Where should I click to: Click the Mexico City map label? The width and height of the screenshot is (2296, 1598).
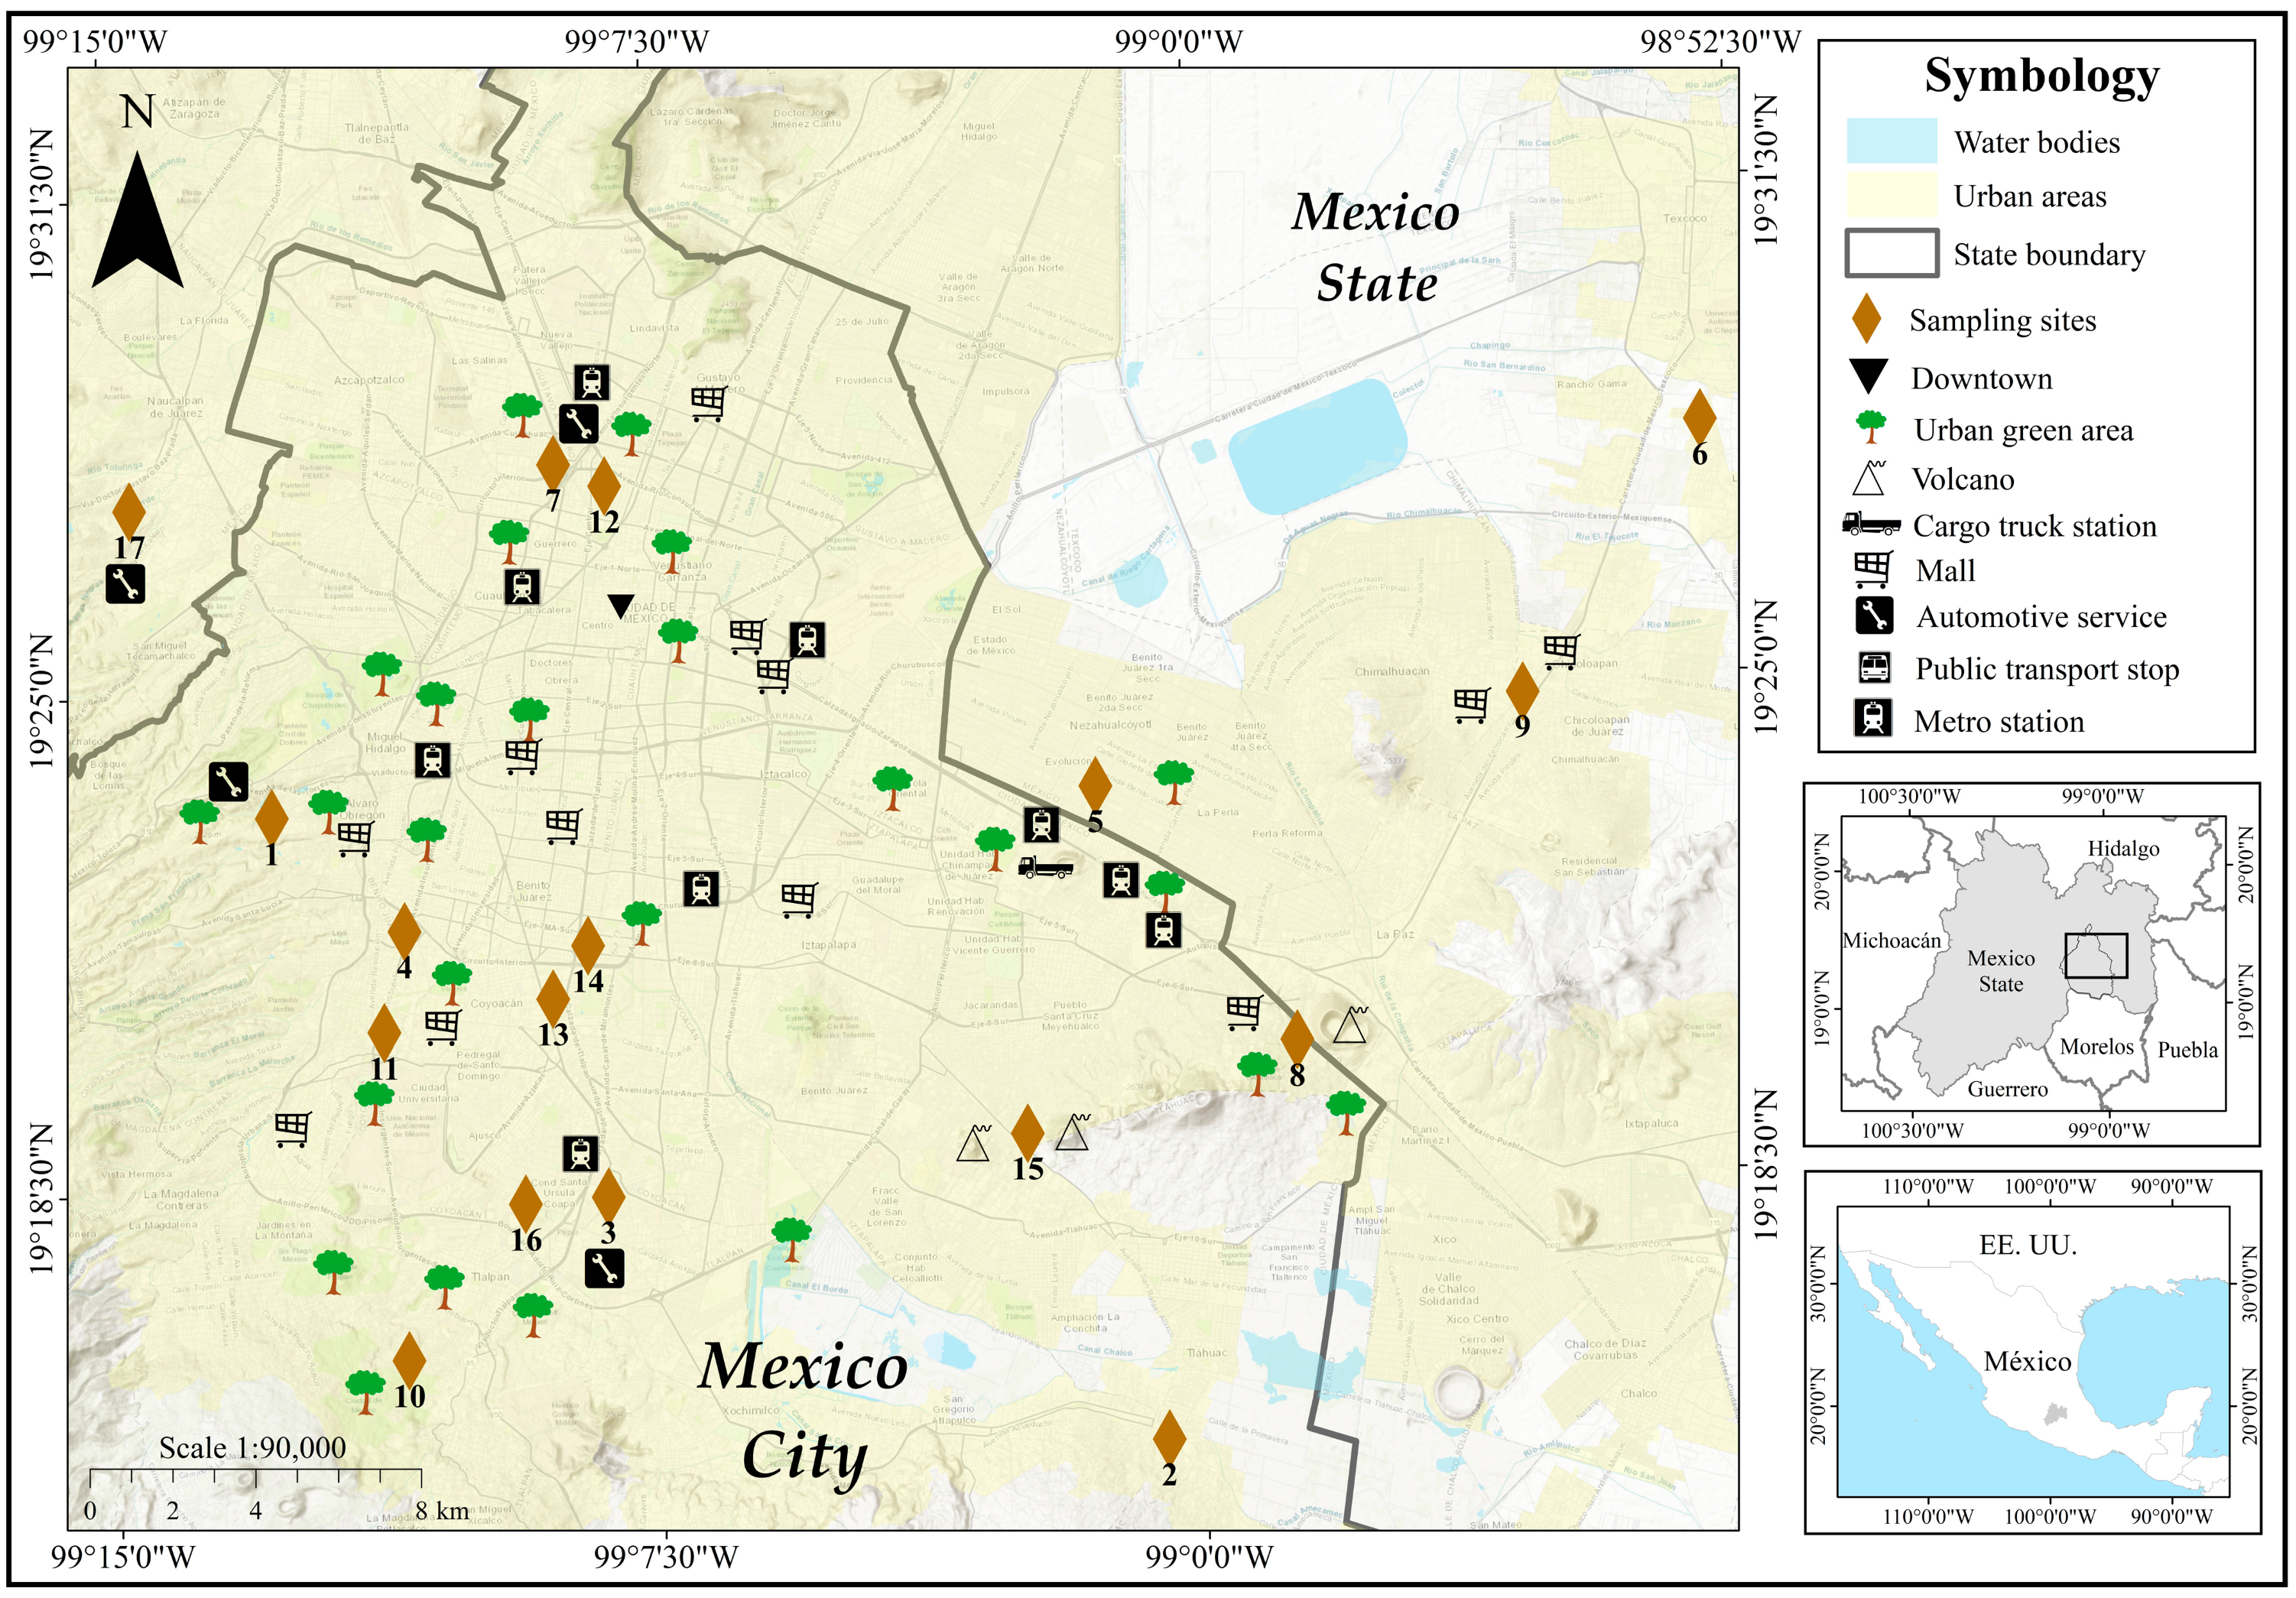(x=803, y=1410)
